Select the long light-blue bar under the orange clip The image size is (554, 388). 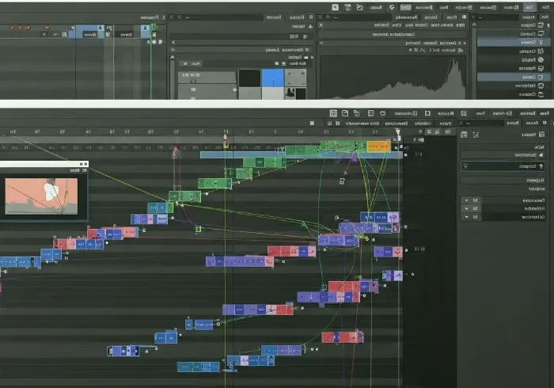point(302,154)
